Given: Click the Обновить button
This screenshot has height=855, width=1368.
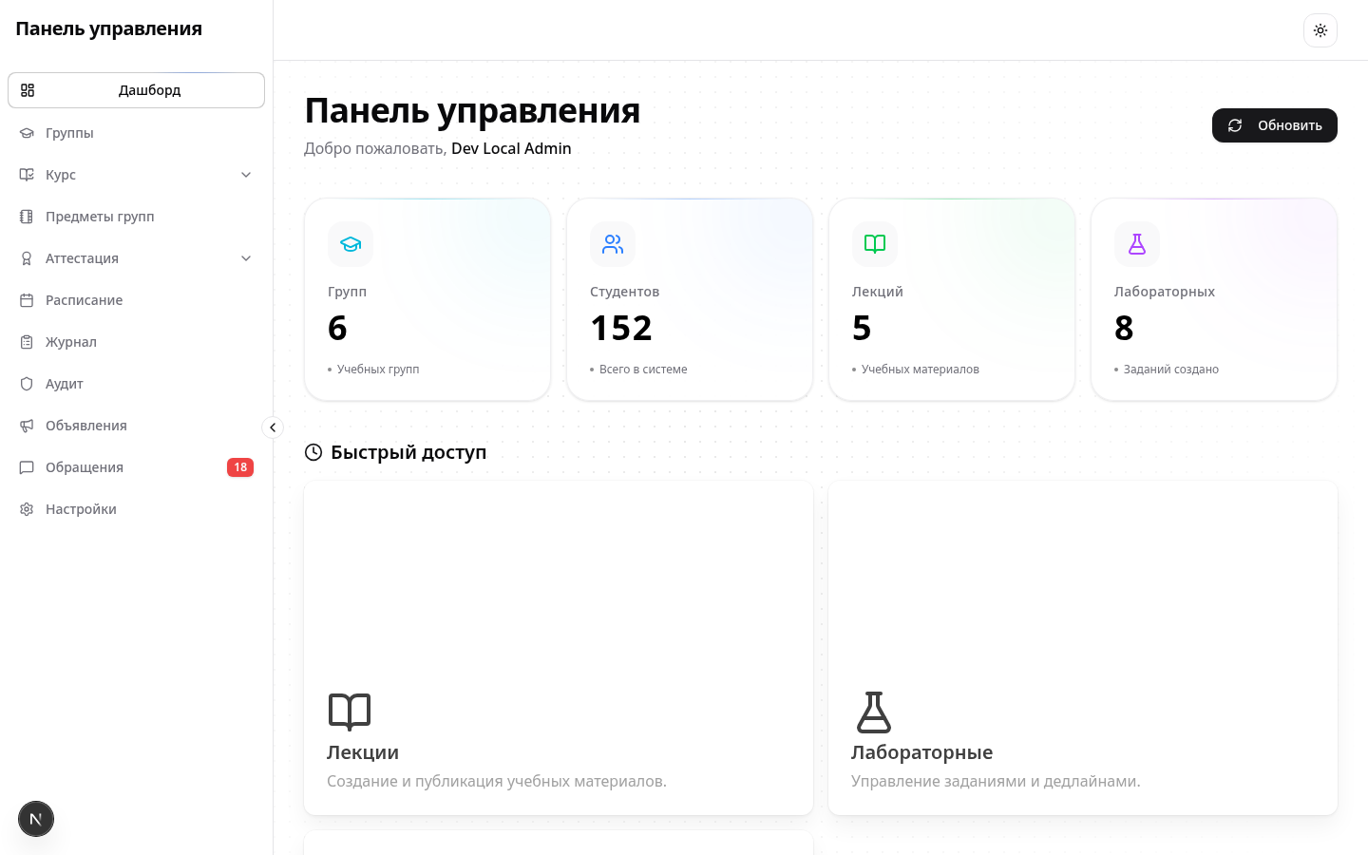Looking at the screenshot, I should click(1275, 125).
